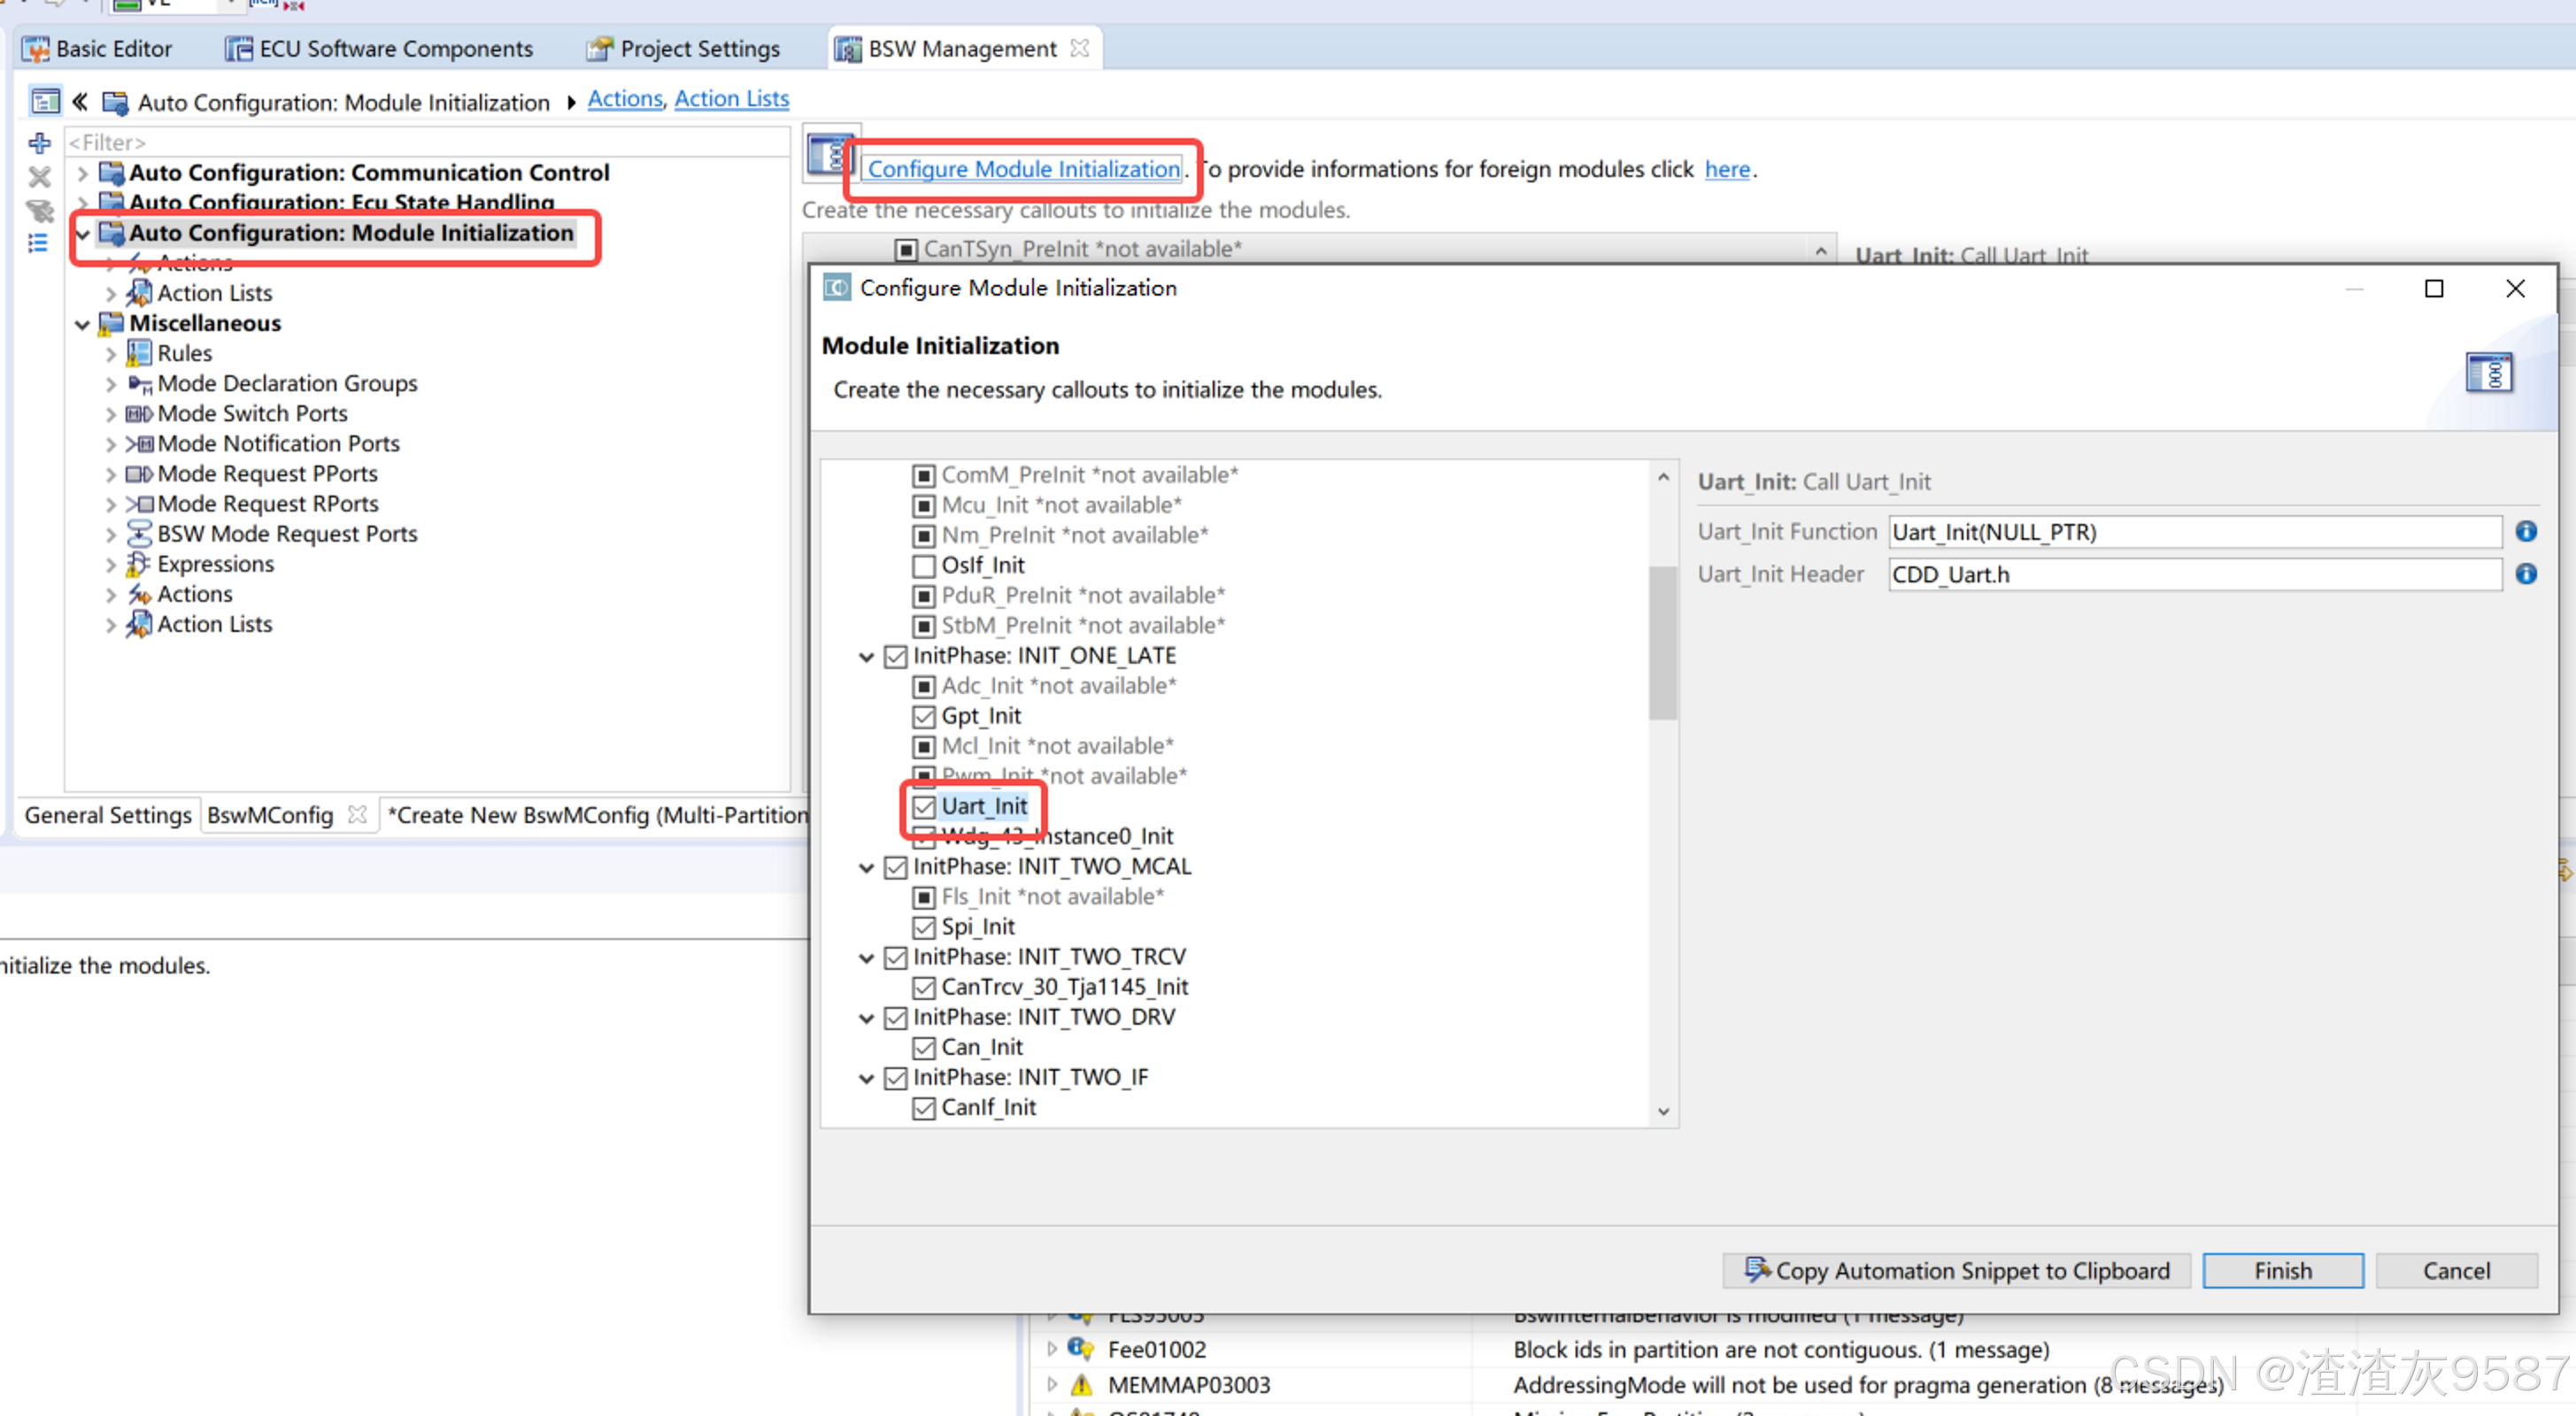Expand the Rules node under Miscellaneous
This screenshot has height=1416, width=2576.
pyautogui.click(x=111, y=354)
